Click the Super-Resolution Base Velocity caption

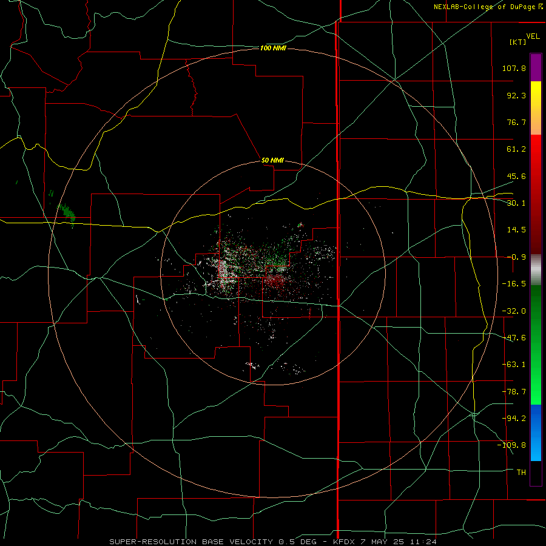click(x=272, y=542)
